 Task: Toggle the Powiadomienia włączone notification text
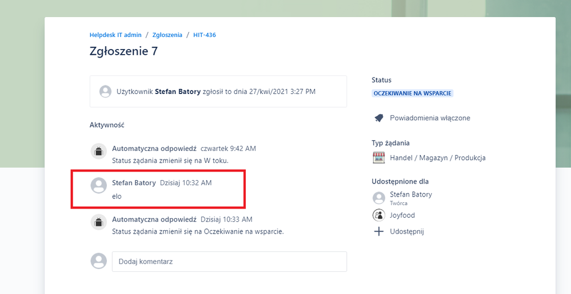pyautogui.click(x=430, y=118)
